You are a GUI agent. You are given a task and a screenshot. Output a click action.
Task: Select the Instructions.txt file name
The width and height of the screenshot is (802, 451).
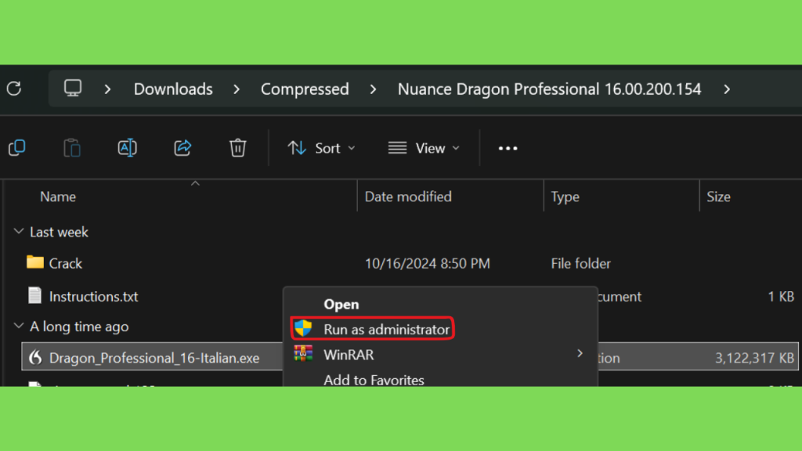pyautogui.click(x=94, y=297)
